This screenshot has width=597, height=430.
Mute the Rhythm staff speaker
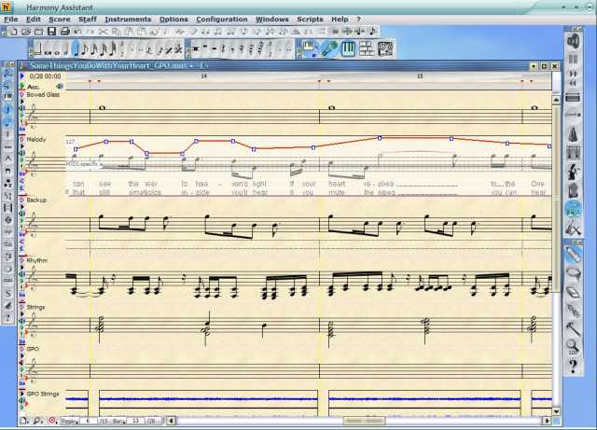[x=21, y=274]
